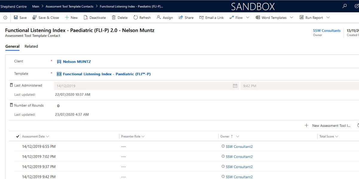The width and height of the screenshot is (359, 179).
Task: Click Assessment Tool Template Contacts breadcrumb
Action: (x=69, y=6)
